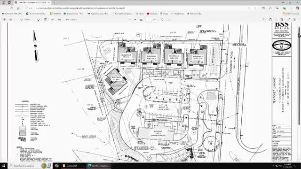
Task: Refresh the current page
Action: (x=11, y=8)
